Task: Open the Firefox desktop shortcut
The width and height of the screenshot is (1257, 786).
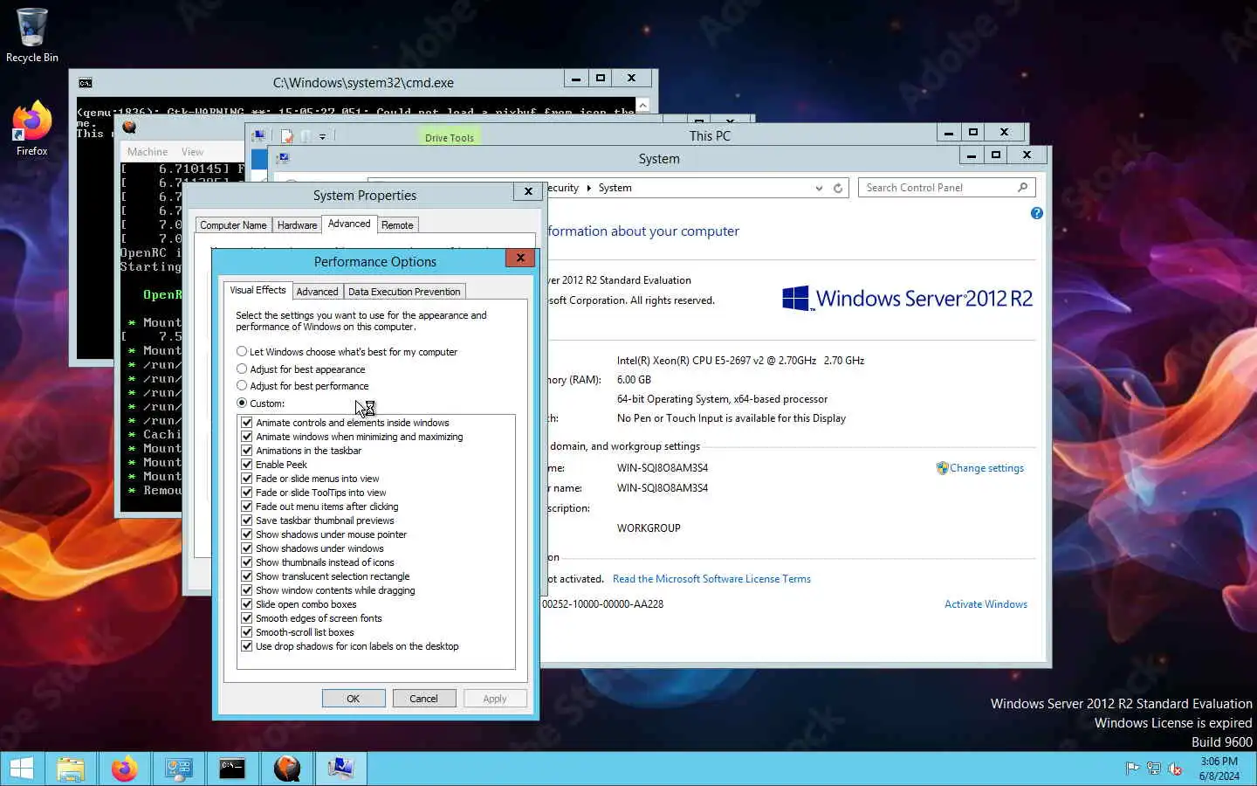Action: point(32,128)
